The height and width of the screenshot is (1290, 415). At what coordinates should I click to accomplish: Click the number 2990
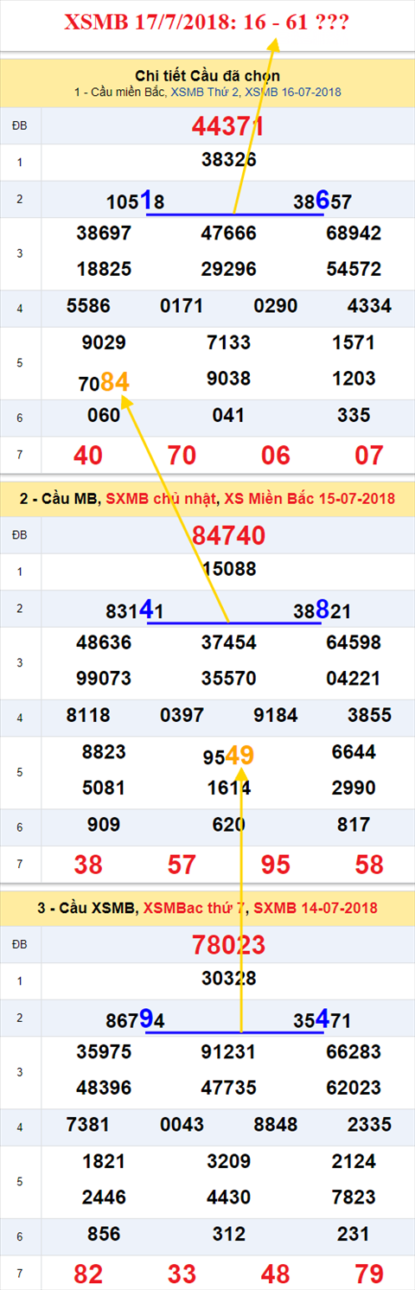354,788
